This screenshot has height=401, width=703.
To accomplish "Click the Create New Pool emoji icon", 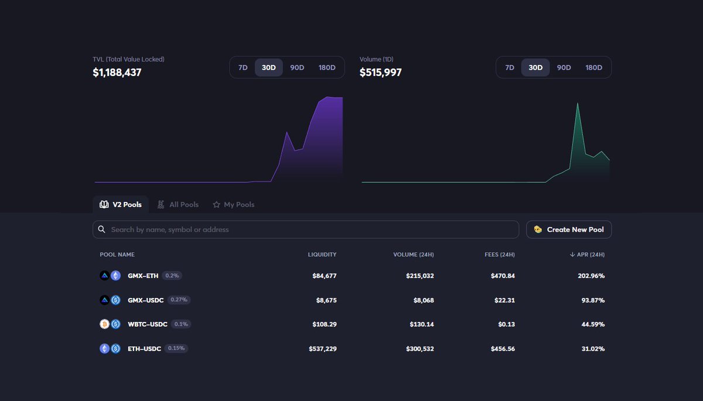I will click(x=538, y=229).
